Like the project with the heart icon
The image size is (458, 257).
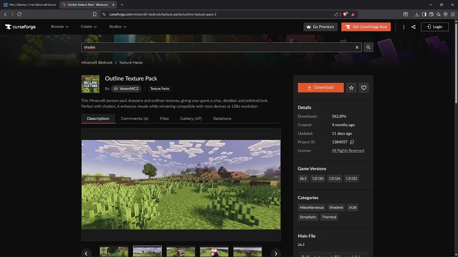pos(364,87)
